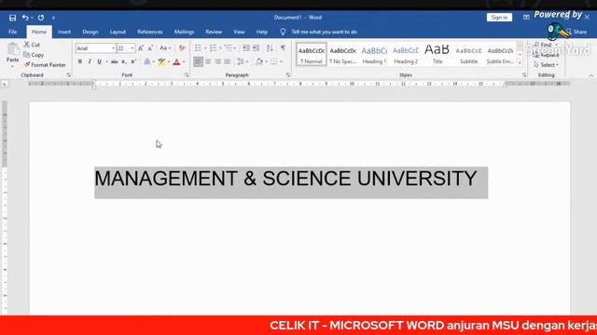Click the Ribbon Display Options icon
The image size is (597, 335).
tap(526, 18)
